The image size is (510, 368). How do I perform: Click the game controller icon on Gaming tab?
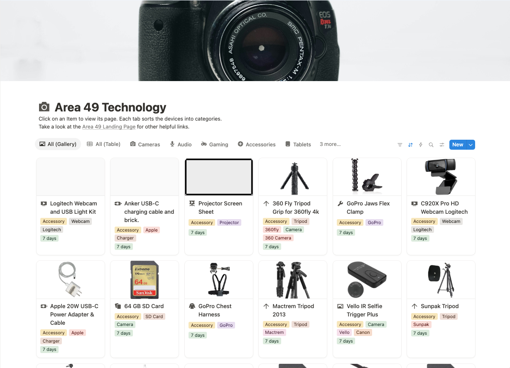pos(204,144)
